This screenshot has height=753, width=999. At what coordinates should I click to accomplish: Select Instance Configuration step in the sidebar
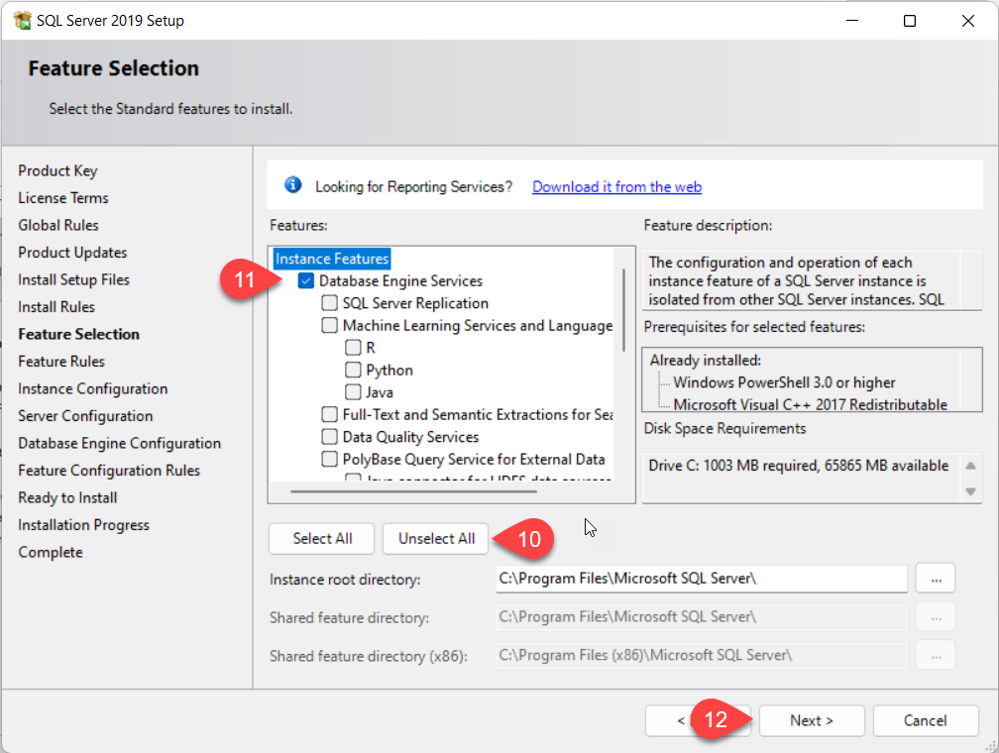tap(93, 389)
